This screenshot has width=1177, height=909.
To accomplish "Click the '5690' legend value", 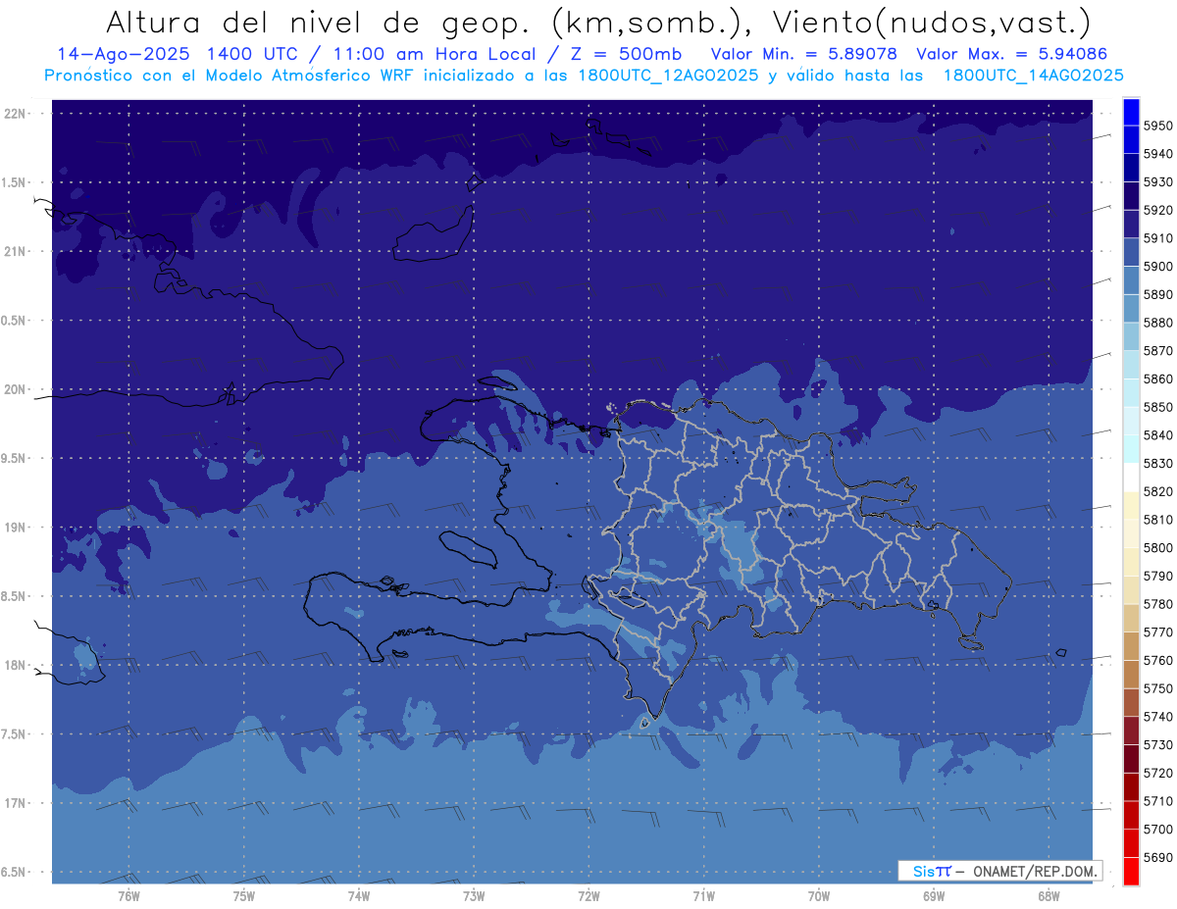I will (x=1158, y=857).
